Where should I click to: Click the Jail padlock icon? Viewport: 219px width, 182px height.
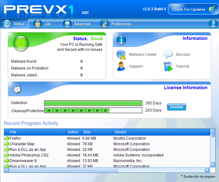pos(38,24)
